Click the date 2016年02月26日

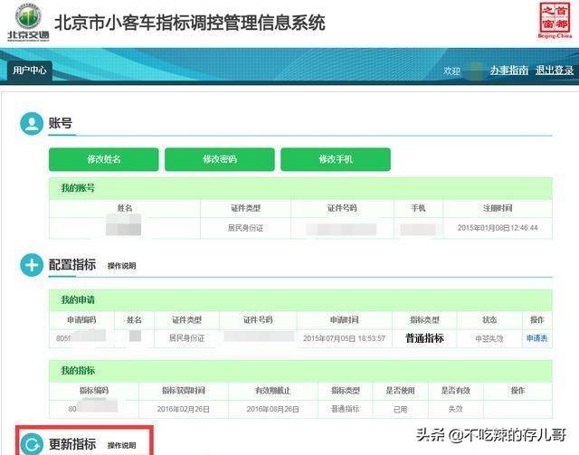click(x=184, y=409)
